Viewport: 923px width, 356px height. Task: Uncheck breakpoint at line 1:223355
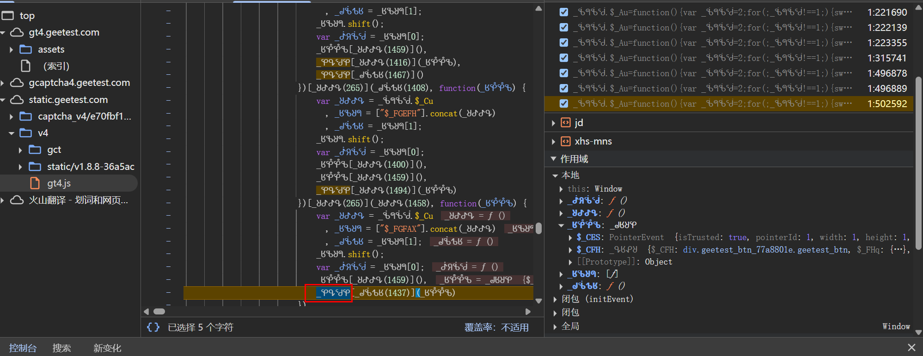coord(564,42)
